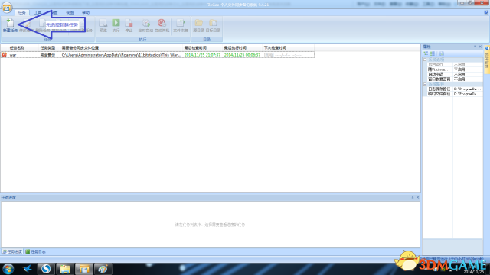Screen dimensions: 490x275
Task: Click the 任务名称 column header
Action: 17,47
